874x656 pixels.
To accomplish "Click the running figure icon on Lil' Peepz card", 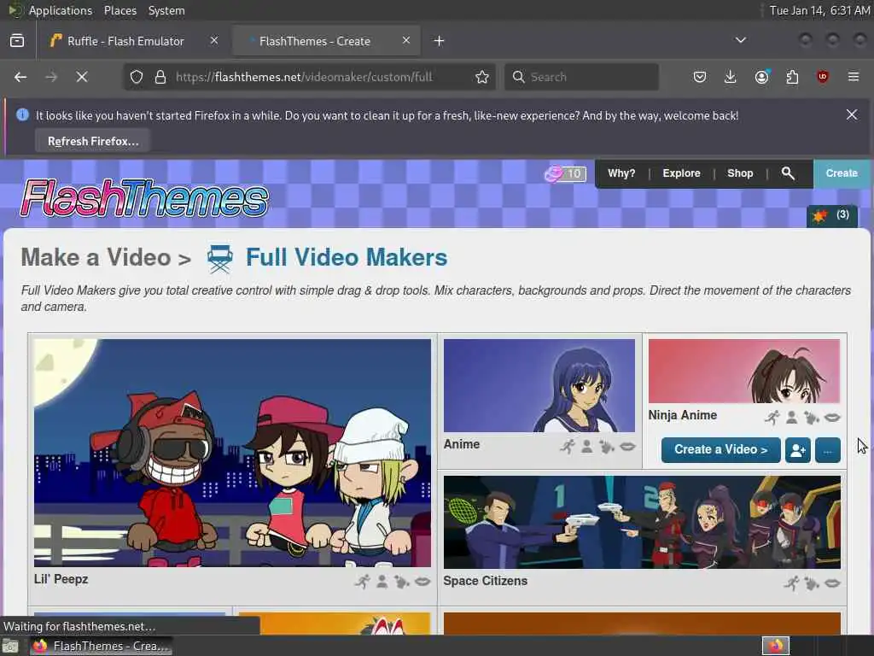I will point(362,582).
